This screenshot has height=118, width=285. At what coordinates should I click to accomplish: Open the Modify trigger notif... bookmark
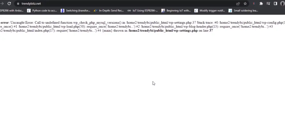click(x=210, y=11)
